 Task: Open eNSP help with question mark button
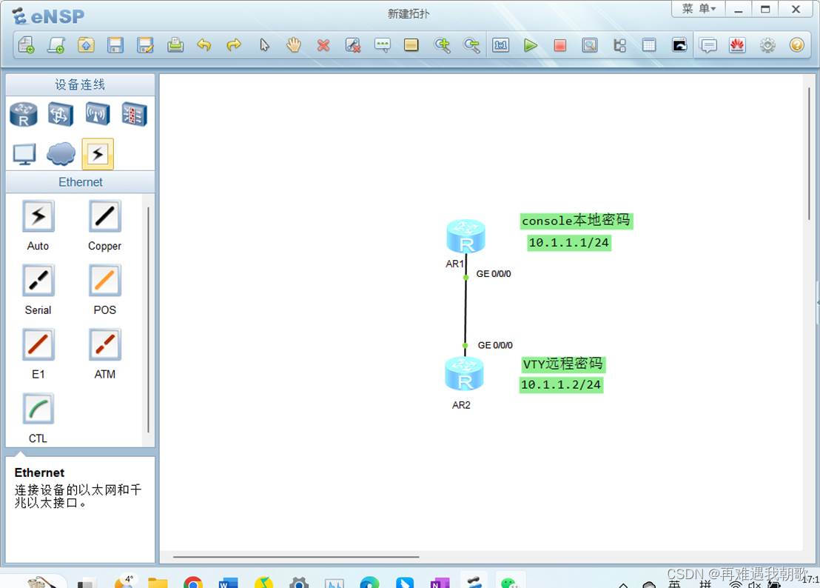click(797, 45)
